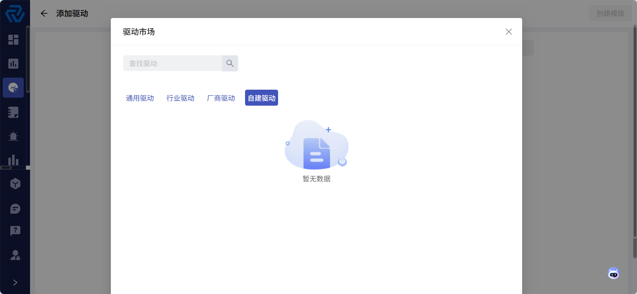The height and width of the screenshot is (294, 637).
Task: Open the 3D cube sidebar icon
Action: pos(15,184)
